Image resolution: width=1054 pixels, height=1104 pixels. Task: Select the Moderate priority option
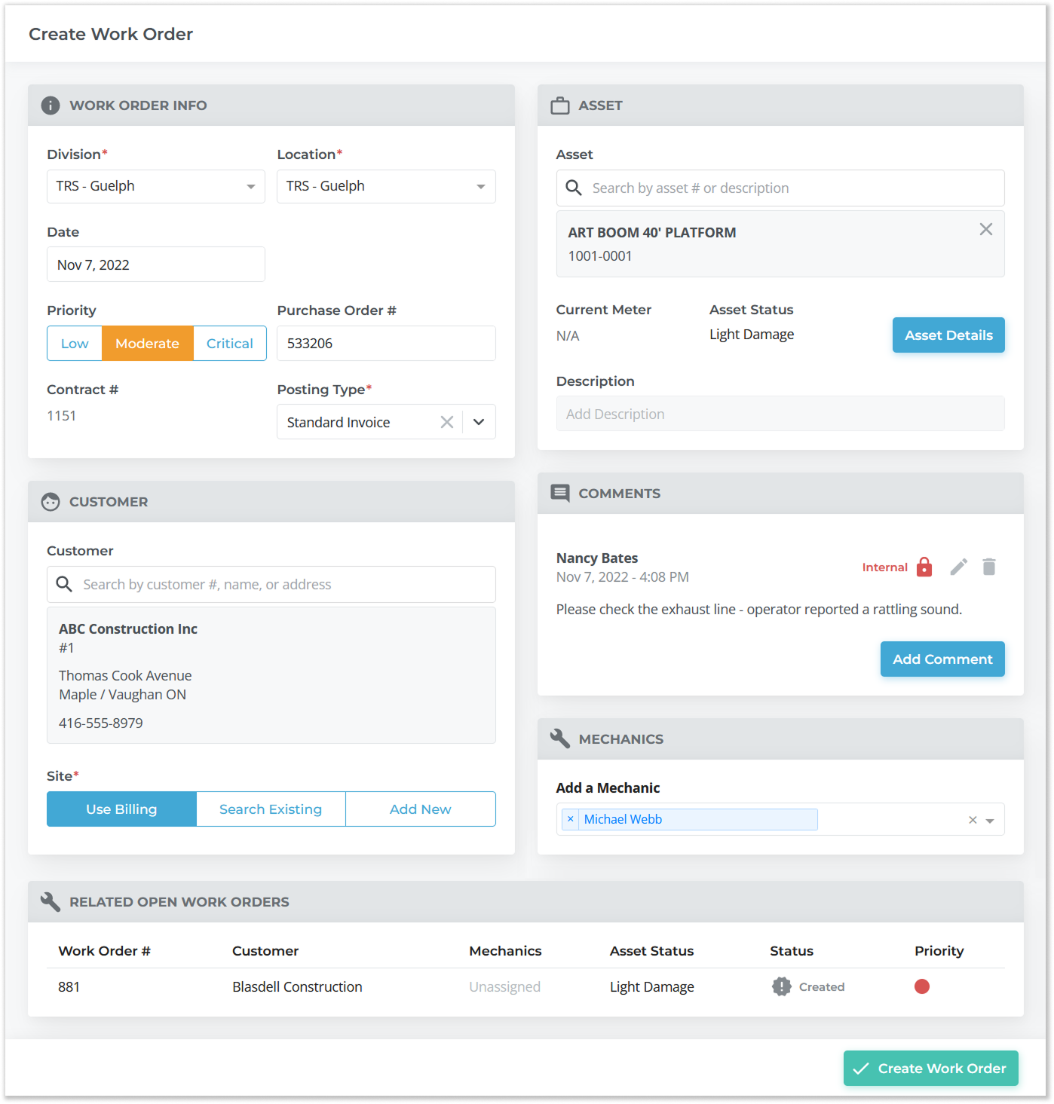point(147,344)
